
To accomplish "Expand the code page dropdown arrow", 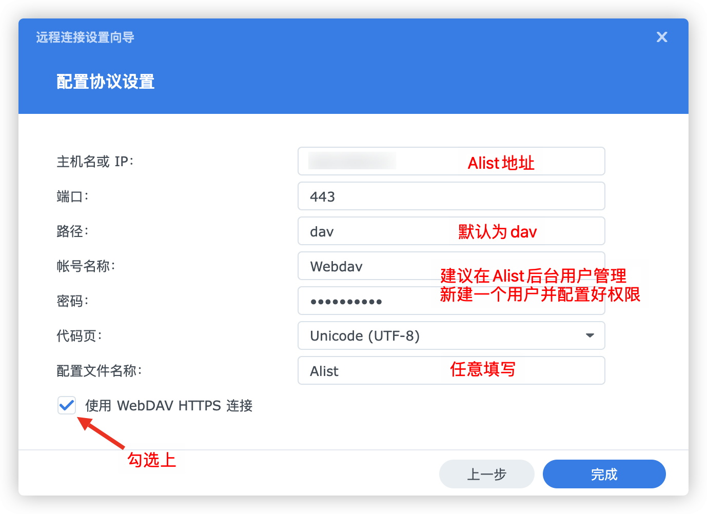I will click(x=590, y=335).
